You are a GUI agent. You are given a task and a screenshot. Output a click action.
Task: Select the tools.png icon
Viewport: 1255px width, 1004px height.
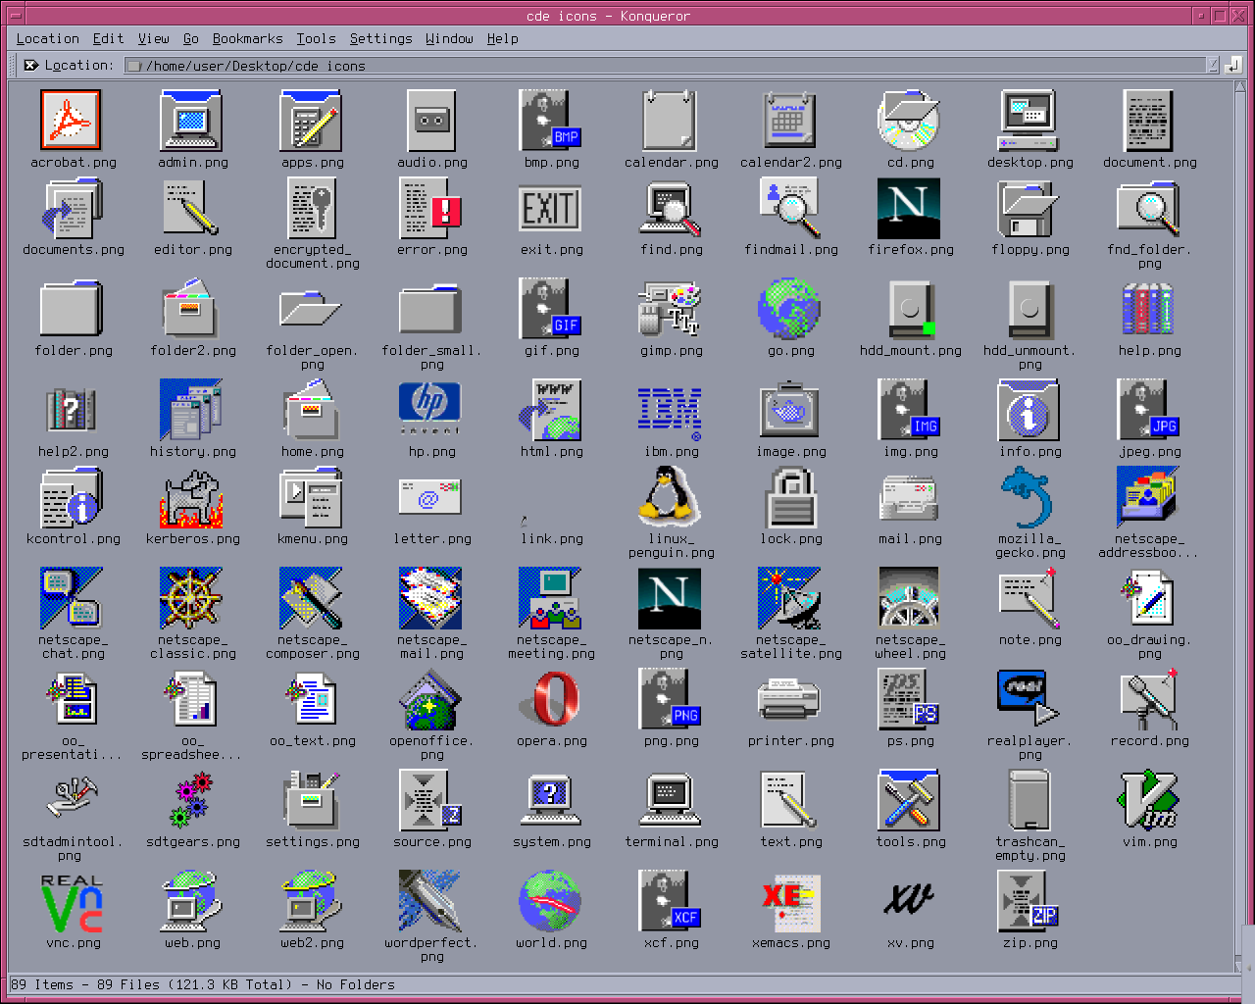coord(909,800)
